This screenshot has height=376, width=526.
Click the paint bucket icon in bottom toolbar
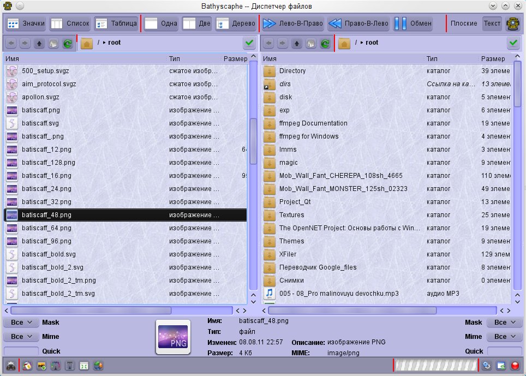[27, 366]
